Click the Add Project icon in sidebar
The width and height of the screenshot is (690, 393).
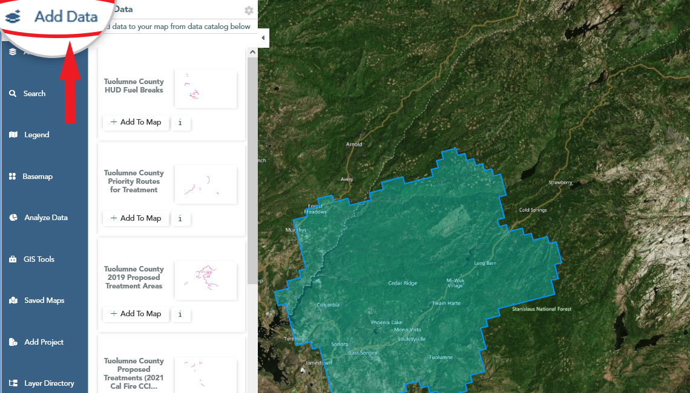[x=13, y=342]
